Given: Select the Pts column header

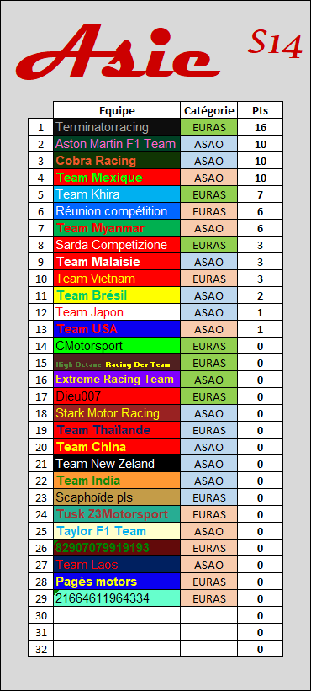Looking at the screenshot, I should (x=260, y=110).
